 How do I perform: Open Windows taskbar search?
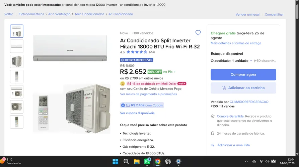pos(126,161)
